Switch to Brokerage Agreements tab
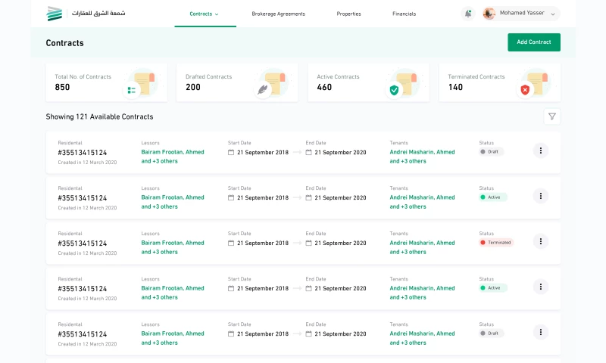606x363 pixels. [x=278, y=14]
